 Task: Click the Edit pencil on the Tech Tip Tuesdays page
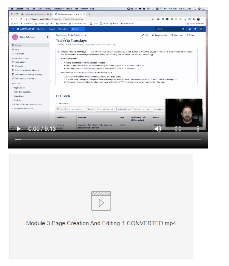coord(145,35)
